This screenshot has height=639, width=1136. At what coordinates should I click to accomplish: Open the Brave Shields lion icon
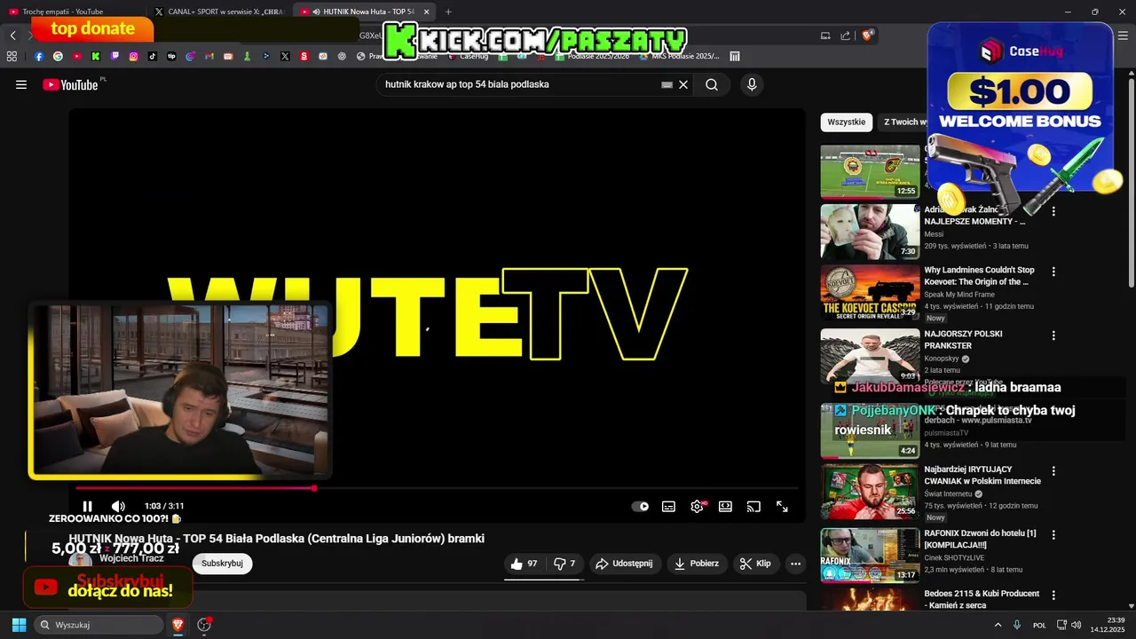tap(870, 35)
